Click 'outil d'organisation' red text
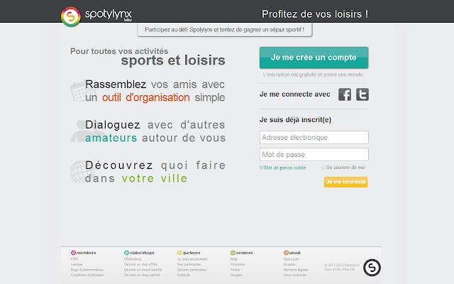This screenshot has width=454, height=284. pos(146,98)
